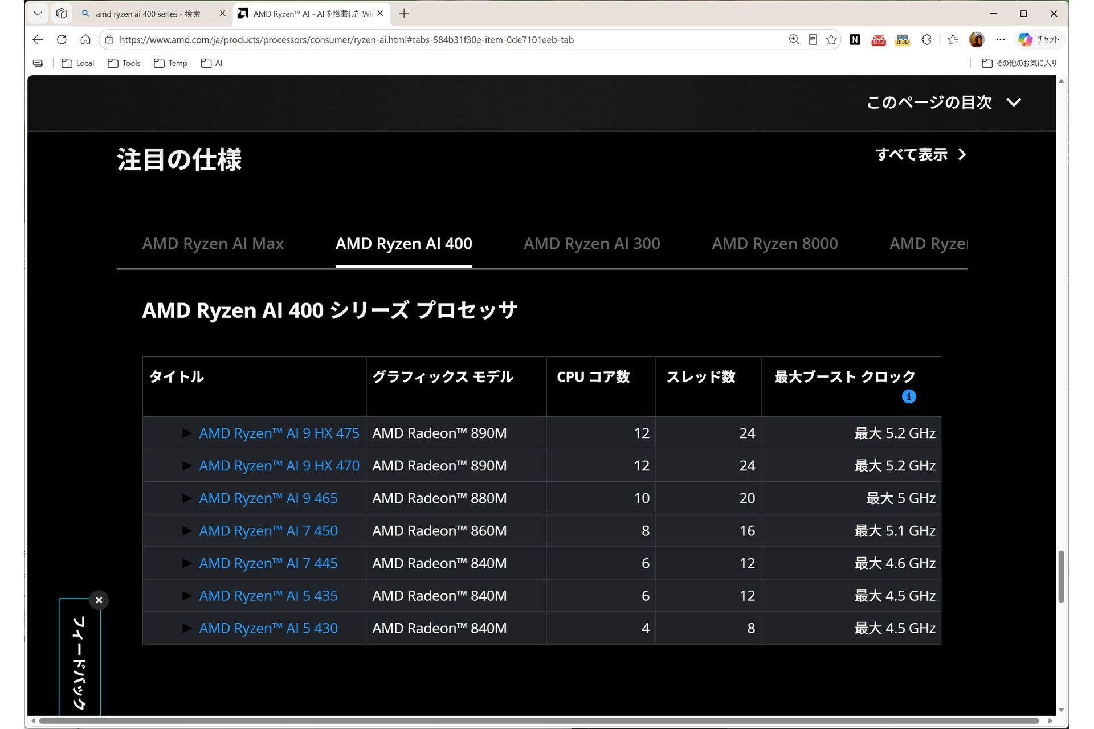Show info for 最大ブースト クロック
This screenshot has width=1094, height=729.
909,396
